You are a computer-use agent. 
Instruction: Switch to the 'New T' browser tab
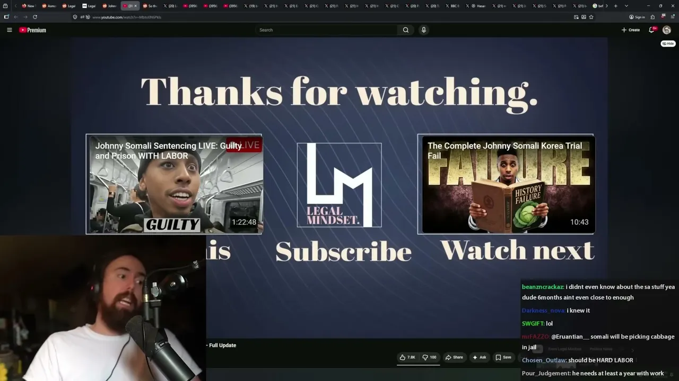[28, 6]
